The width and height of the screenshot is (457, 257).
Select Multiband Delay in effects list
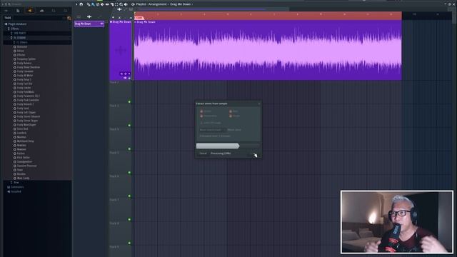(25, 141)
